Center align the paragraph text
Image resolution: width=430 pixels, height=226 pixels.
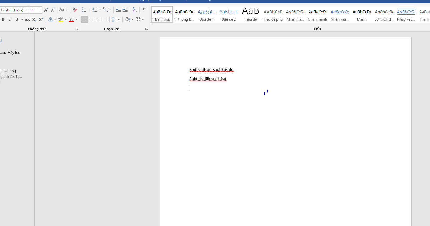pos(91,19)
